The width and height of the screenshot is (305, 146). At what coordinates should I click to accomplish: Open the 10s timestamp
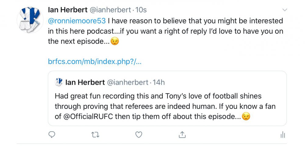(141, 10)
